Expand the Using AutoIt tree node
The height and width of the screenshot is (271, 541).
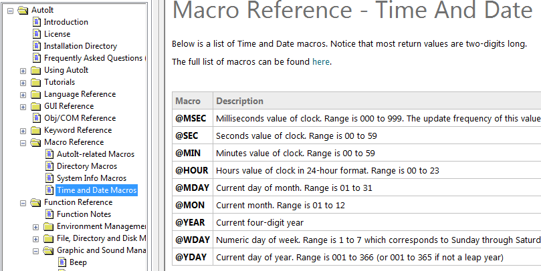23,70
